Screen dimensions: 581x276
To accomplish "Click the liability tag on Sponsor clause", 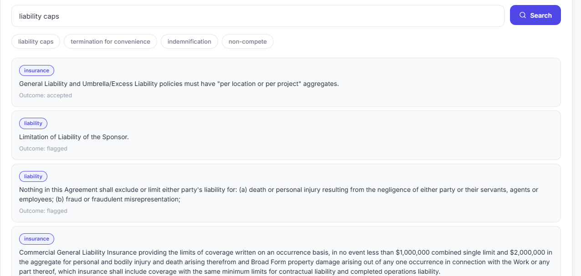I will click(x=33, y=123).
